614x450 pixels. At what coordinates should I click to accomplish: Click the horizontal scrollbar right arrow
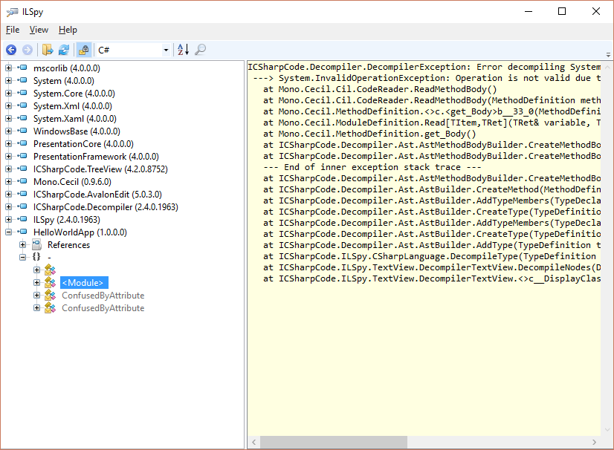[x=594, y=442]
